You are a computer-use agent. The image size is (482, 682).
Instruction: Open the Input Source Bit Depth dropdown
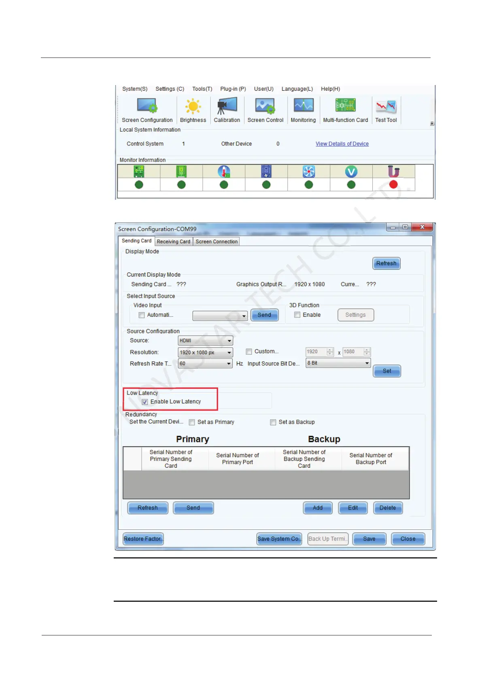338,363
